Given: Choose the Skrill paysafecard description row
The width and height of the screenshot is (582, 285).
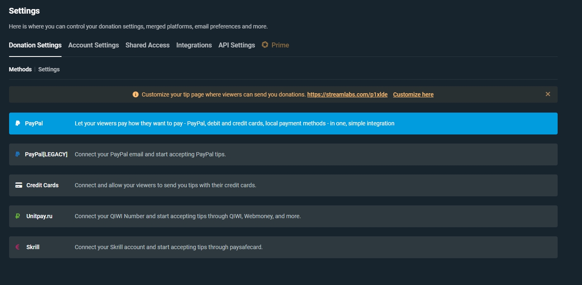Looking at the screenshot, I should [169, 247].
